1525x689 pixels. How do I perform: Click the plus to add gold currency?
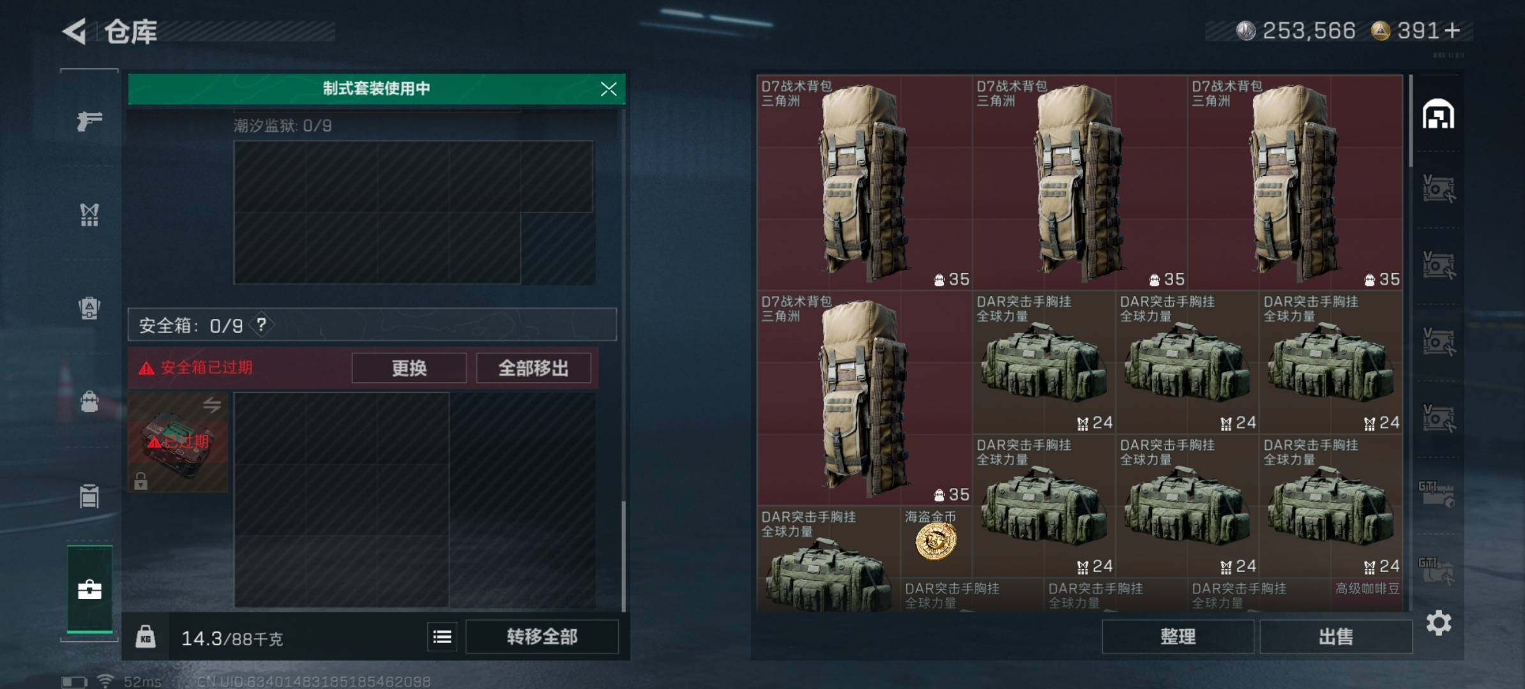[1453, 31]
